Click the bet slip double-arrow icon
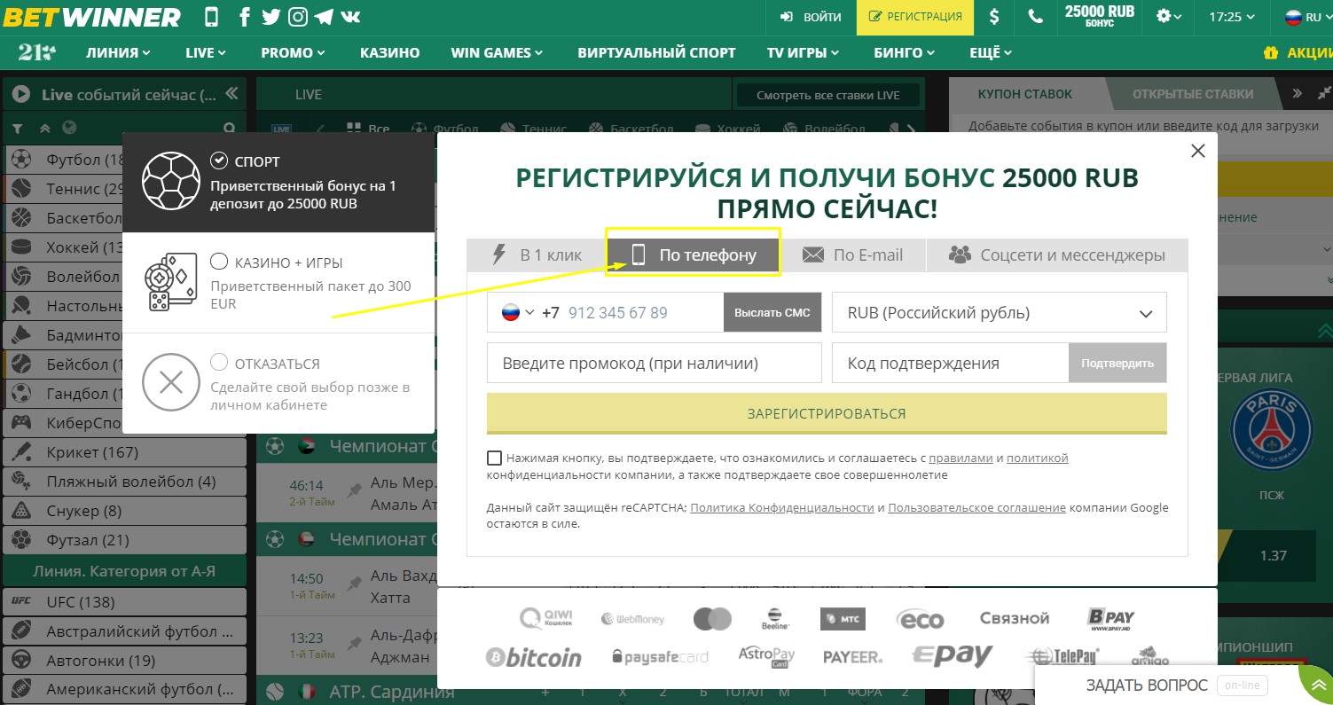This screenshot has height=705, width=1333. click(1297, 94)
